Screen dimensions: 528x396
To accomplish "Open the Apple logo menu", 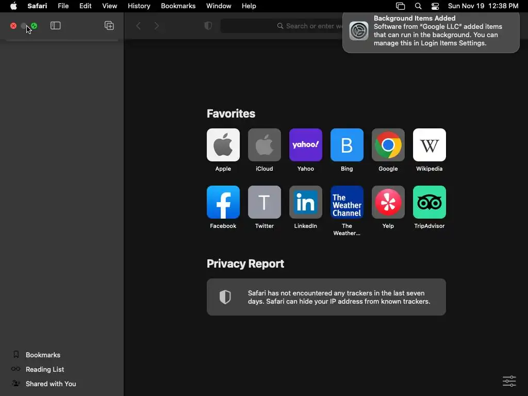I will click(x=13, y=6).
